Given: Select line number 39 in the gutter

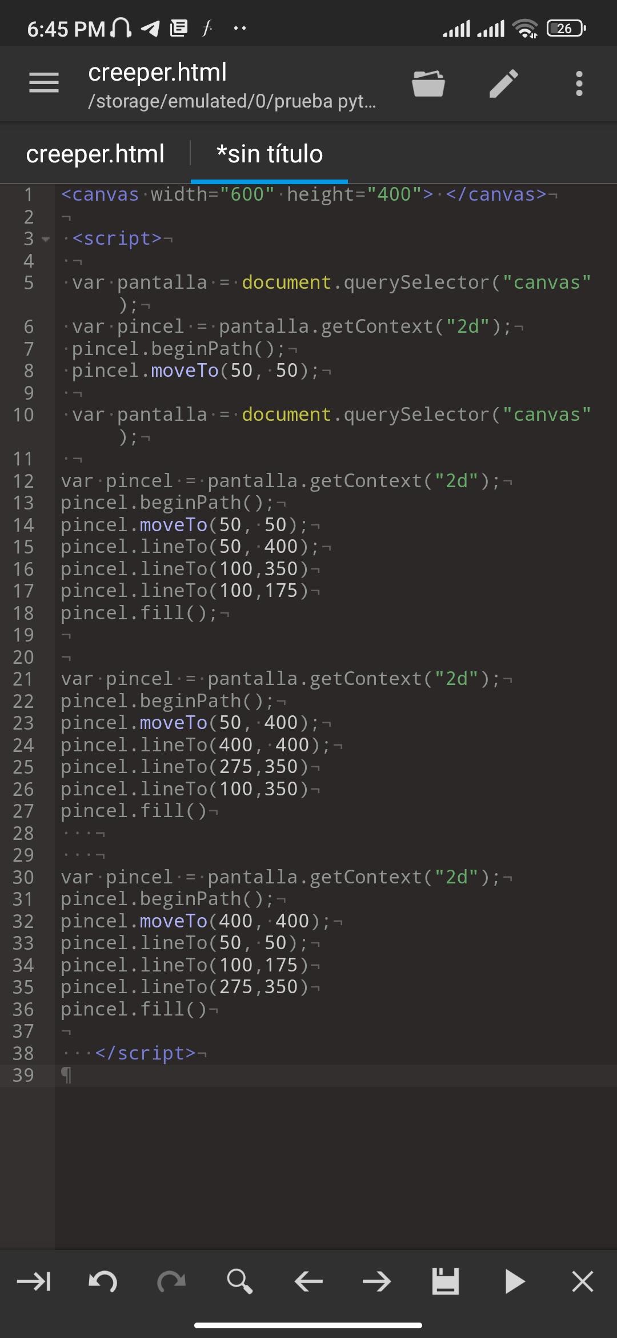Looking at the screenshot, I should [x=23, y=1075].
